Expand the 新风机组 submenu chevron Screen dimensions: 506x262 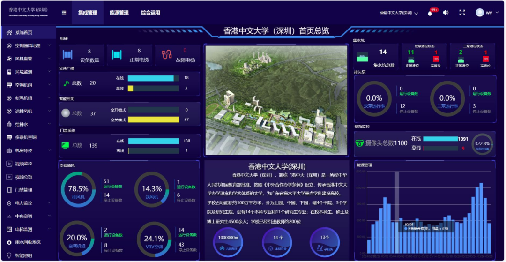click(x=49, y=98)
